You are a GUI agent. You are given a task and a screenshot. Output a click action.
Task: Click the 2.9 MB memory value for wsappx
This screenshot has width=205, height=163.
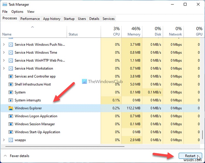pos(135,140)
